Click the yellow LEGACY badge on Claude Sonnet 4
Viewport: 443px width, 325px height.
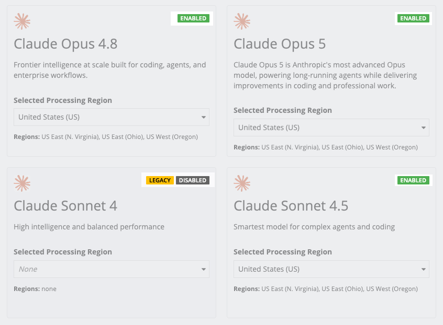point(160,180)
